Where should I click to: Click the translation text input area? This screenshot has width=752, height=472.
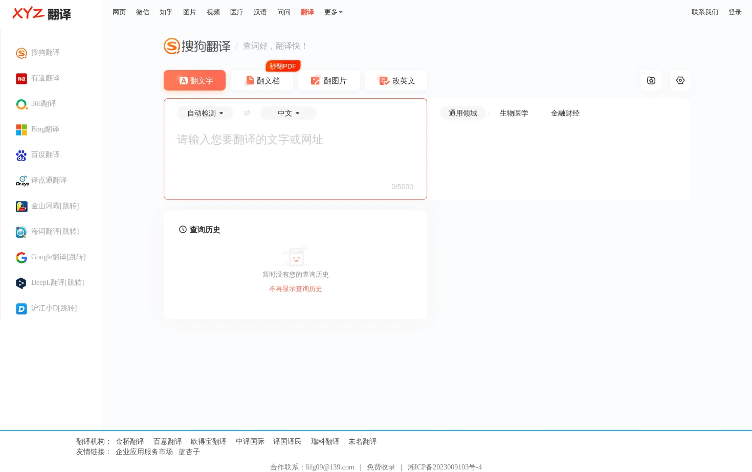(x=295, y=153)
